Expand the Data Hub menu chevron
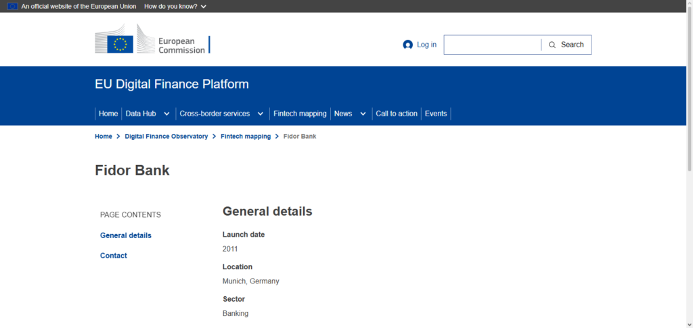The image size is (693, 328). (x=166, y=114)
